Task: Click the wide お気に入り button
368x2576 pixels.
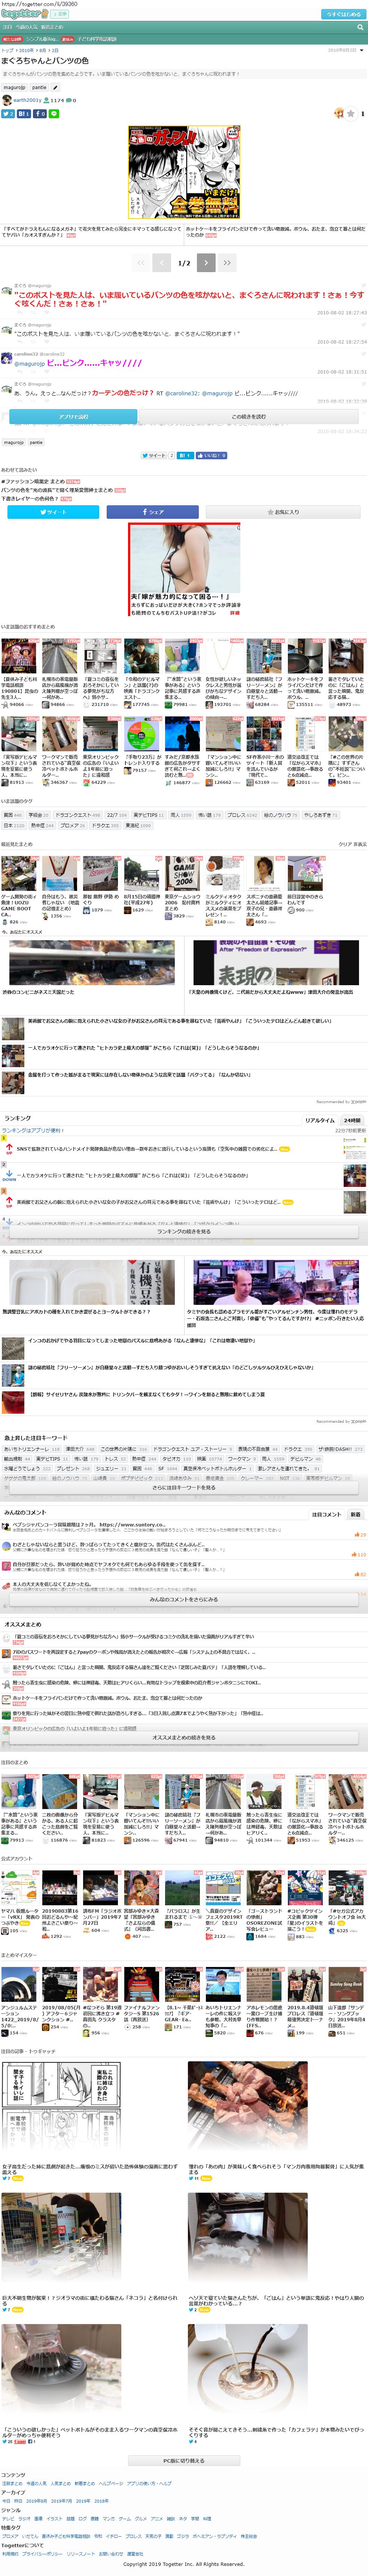Action: pos(283,512)
